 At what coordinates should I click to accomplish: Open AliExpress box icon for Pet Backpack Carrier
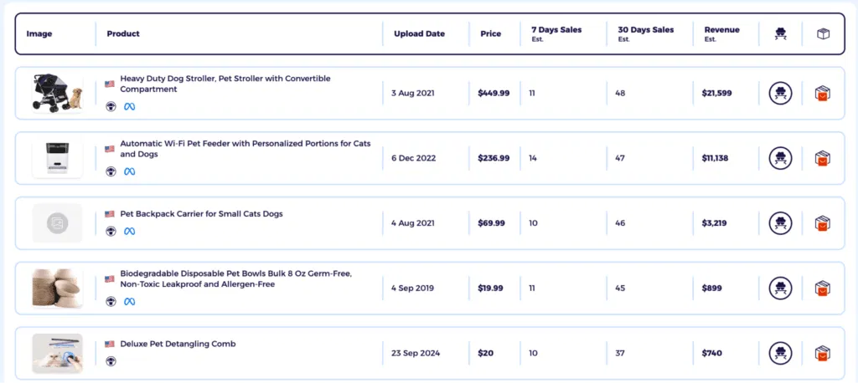tap(822, 223)
